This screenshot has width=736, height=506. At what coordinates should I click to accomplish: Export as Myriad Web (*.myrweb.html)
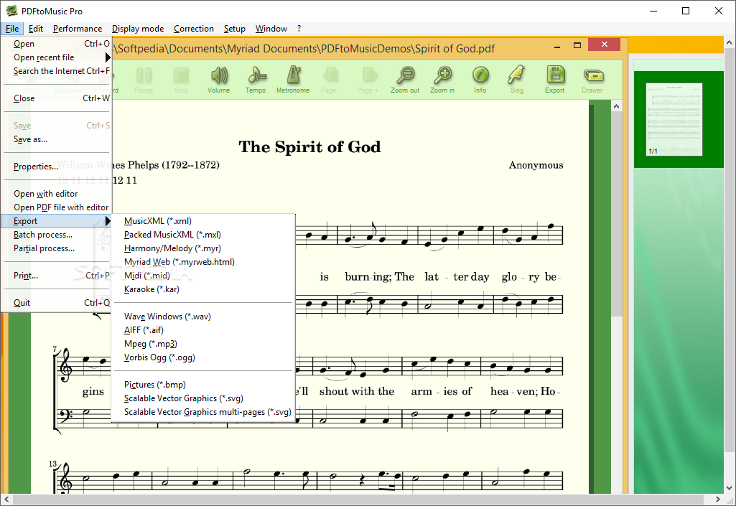(x=203, y=261)
